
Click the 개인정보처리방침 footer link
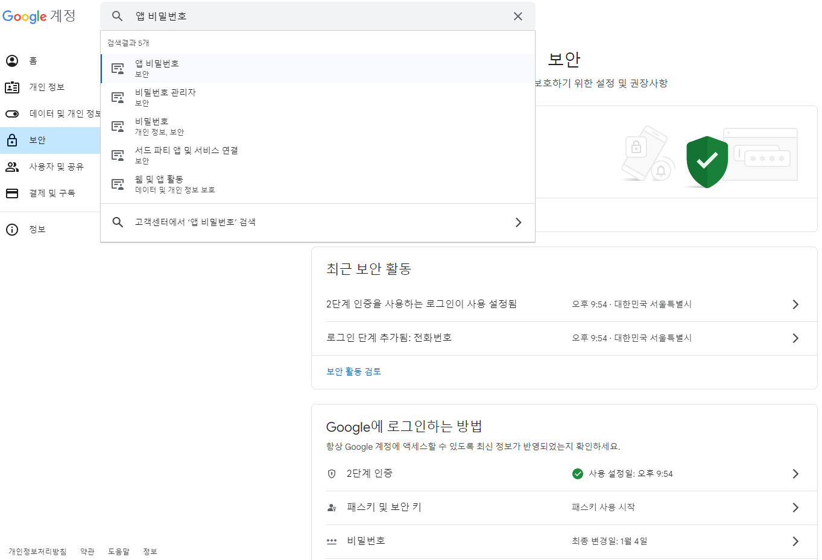click(x=37, y=552)
